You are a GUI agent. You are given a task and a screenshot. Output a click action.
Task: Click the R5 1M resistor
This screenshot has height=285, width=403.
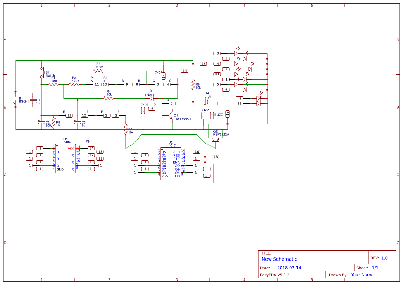[x=53, y=122]
